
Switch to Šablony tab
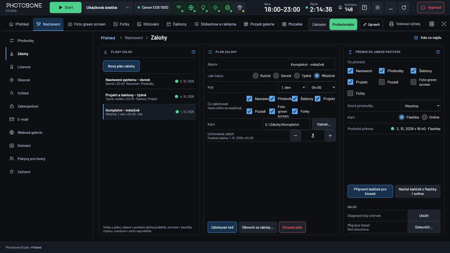point(177,24)
